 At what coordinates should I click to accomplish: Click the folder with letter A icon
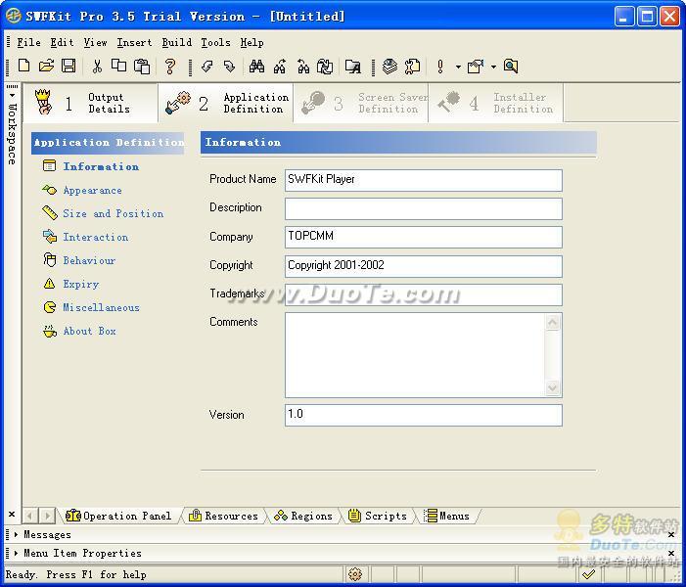[352, 67]
